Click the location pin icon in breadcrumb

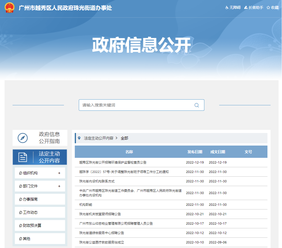point(79,138)
